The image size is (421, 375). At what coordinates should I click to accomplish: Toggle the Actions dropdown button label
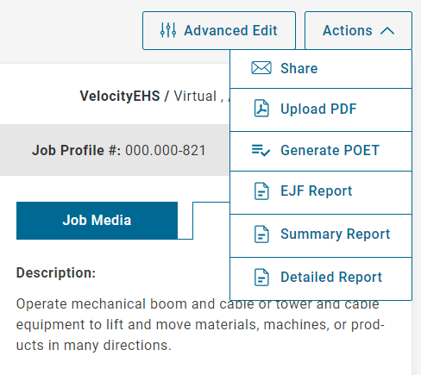(348, 30)
